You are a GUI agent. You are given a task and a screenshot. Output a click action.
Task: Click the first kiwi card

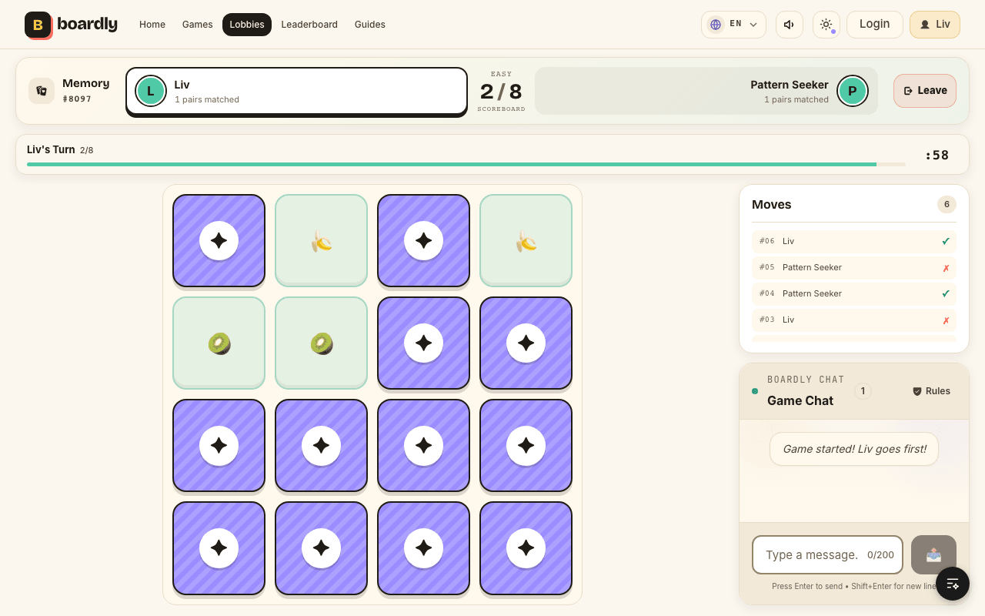pyautogui.click(x=219, y=343)
